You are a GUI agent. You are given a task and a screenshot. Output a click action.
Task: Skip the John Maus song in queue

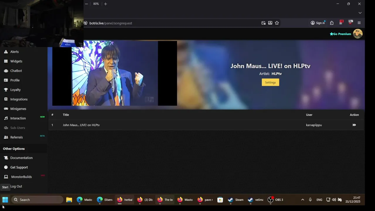pos(354,125)
